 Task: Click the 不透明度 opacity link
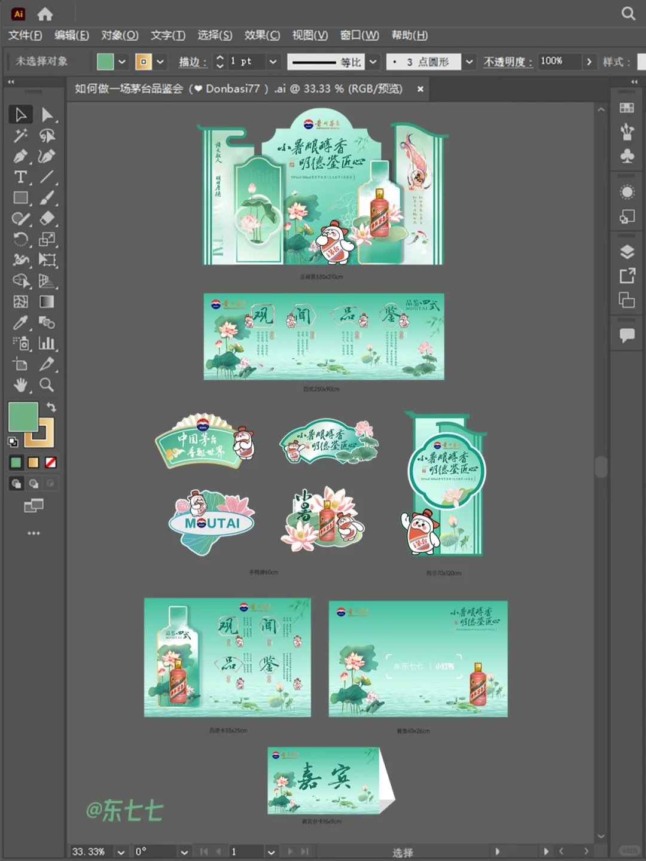click(508, 62)
